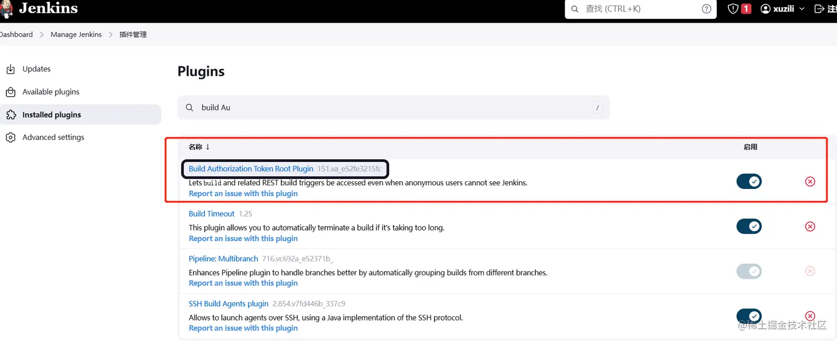Viewport: 837px width, 341px height.
Task: Disable the SSH Build Agents plugin toggle
Action: (x=749, y=316)
